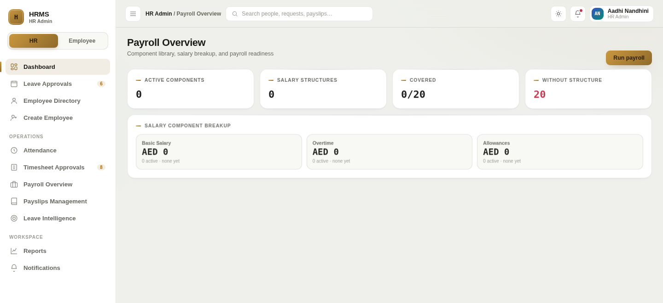Select the Without Structure card
This screenshot has width=663, height=303.
(588, 89)
